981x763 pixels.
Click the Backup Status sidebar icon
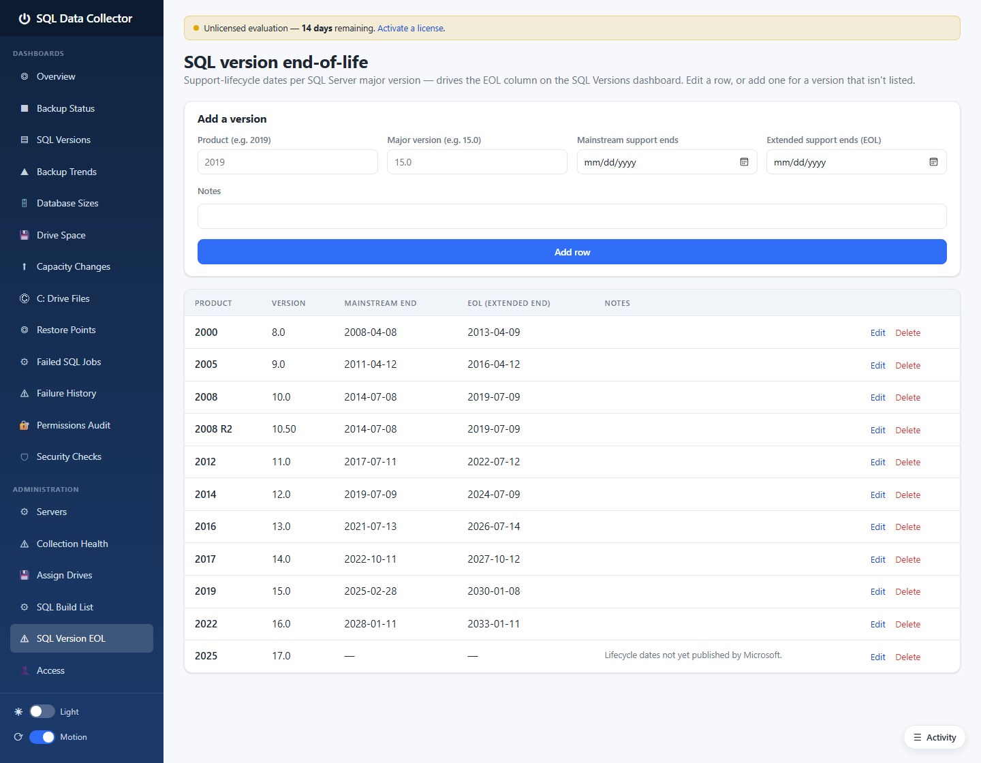click(x=25, y=108)
